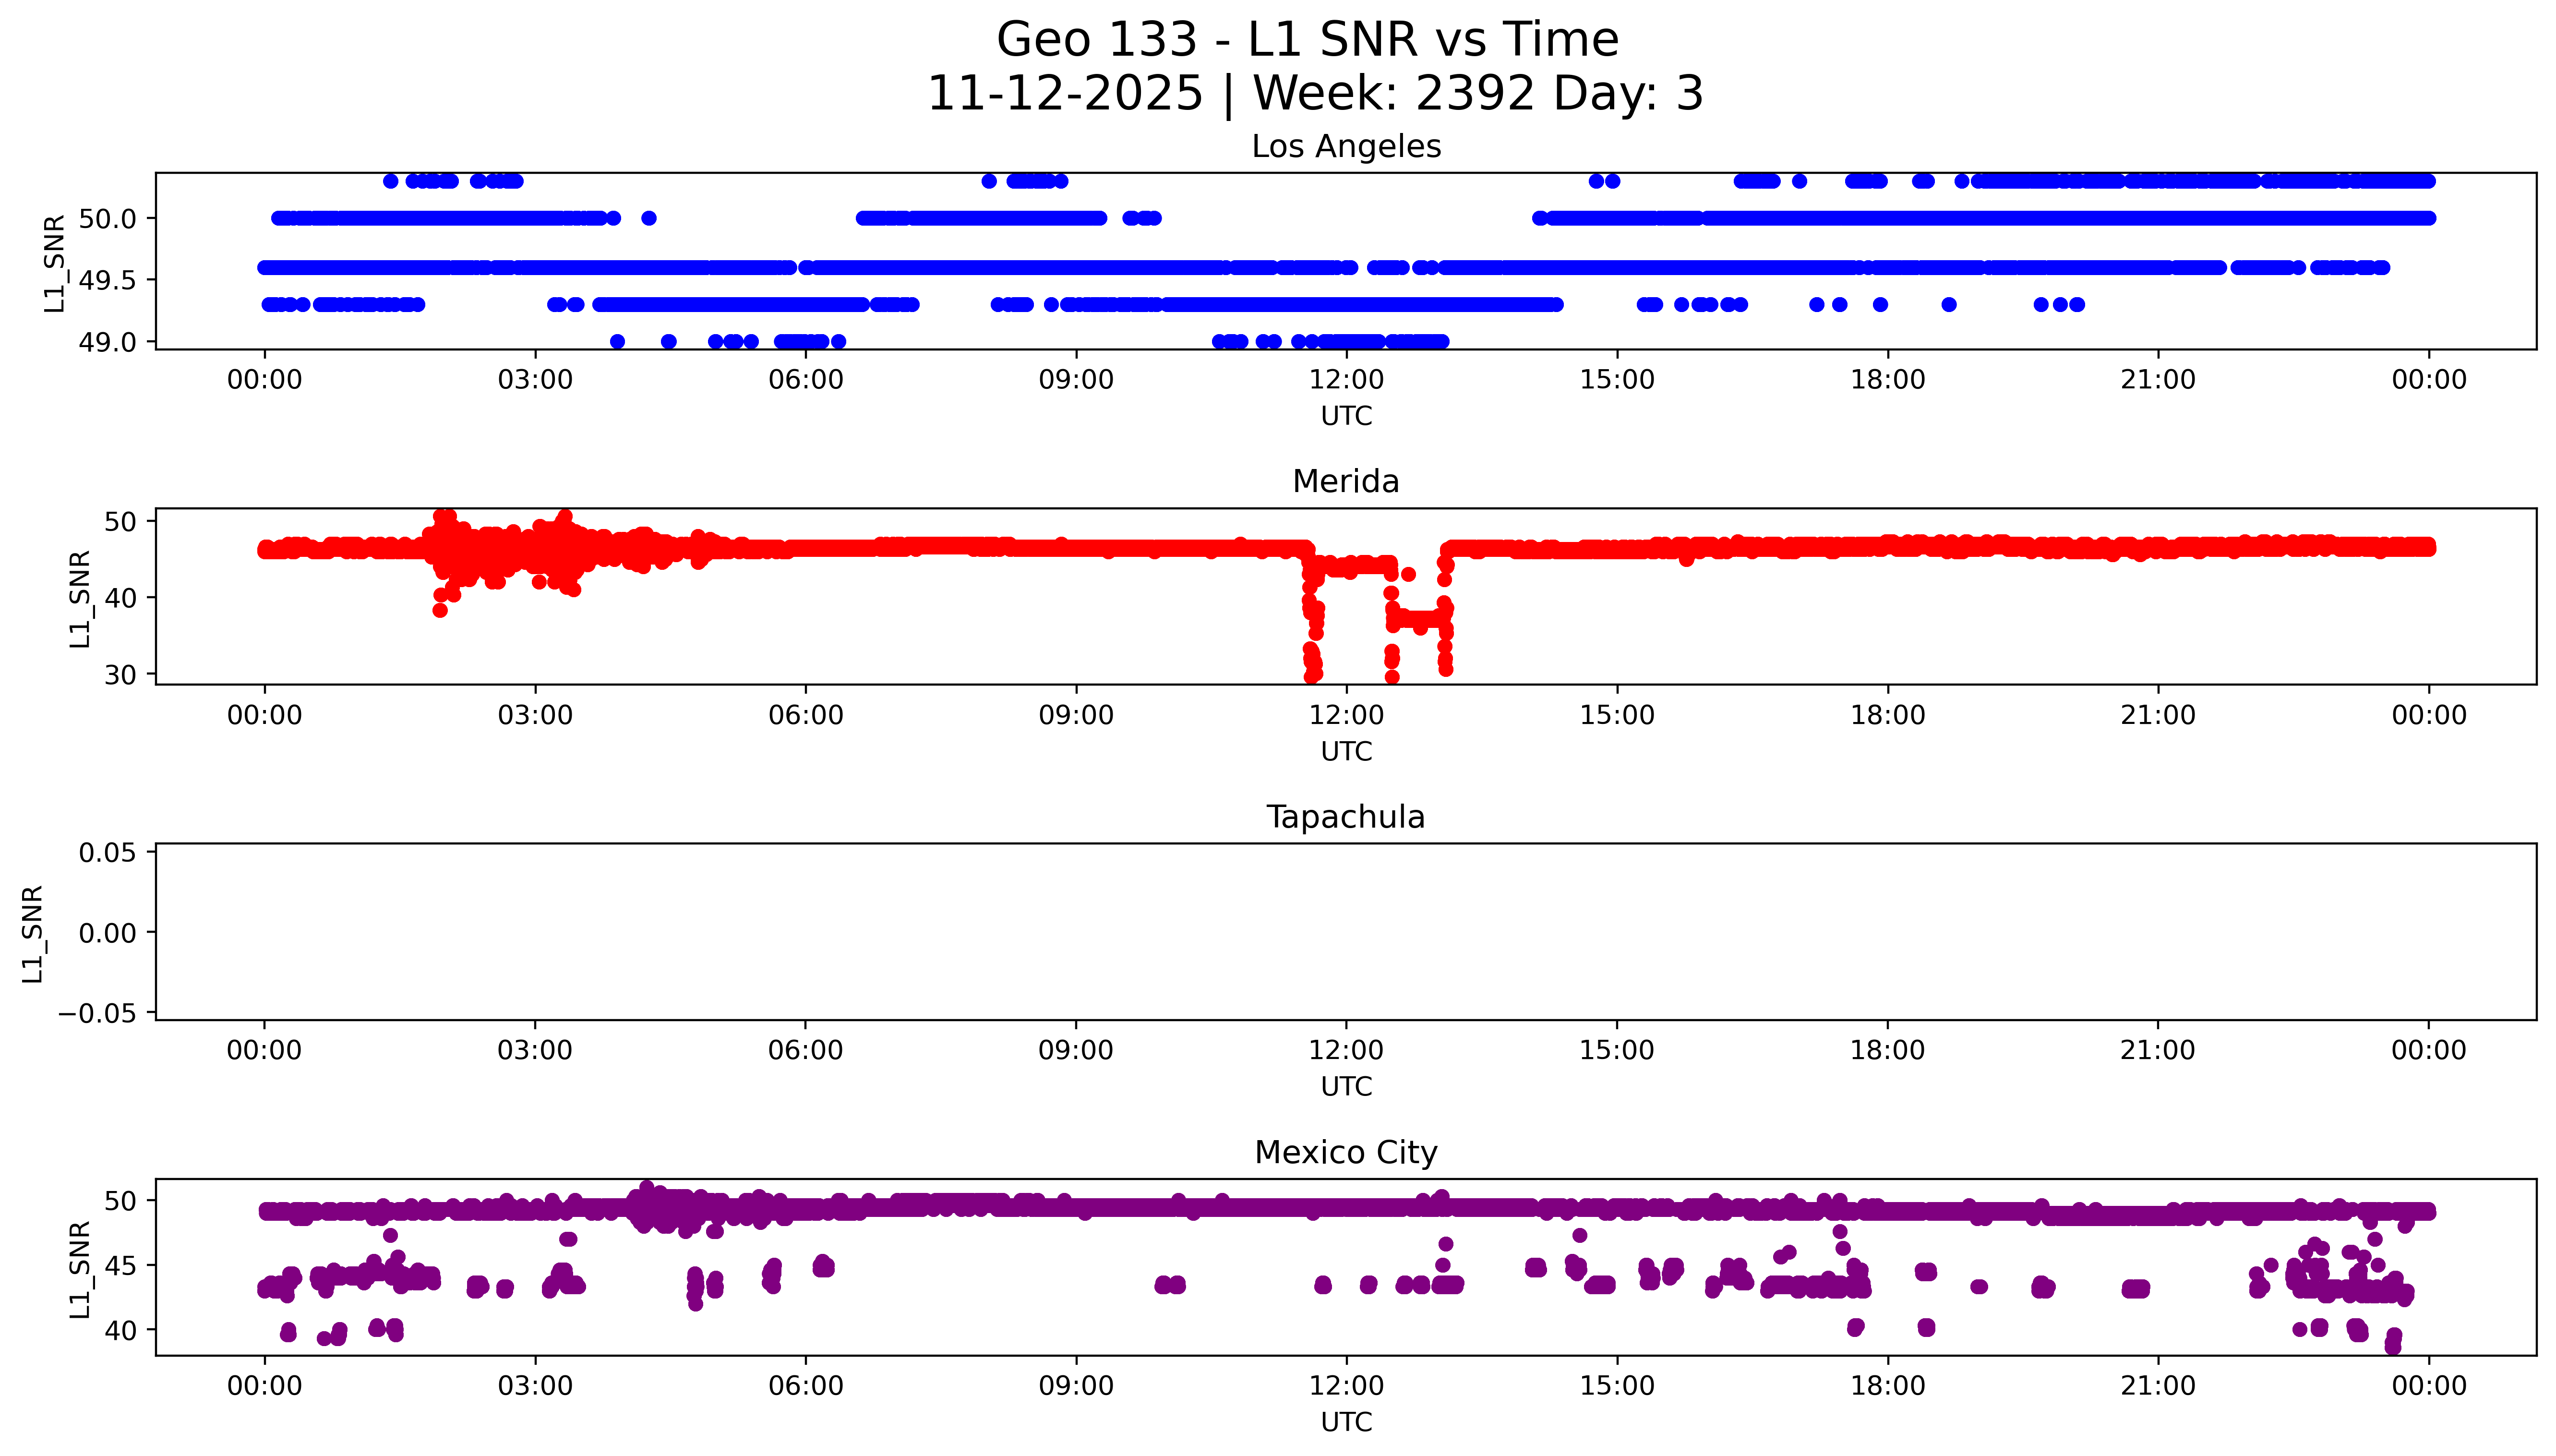Click the 'Tapachula' subplot title

tap(1344, 817)
